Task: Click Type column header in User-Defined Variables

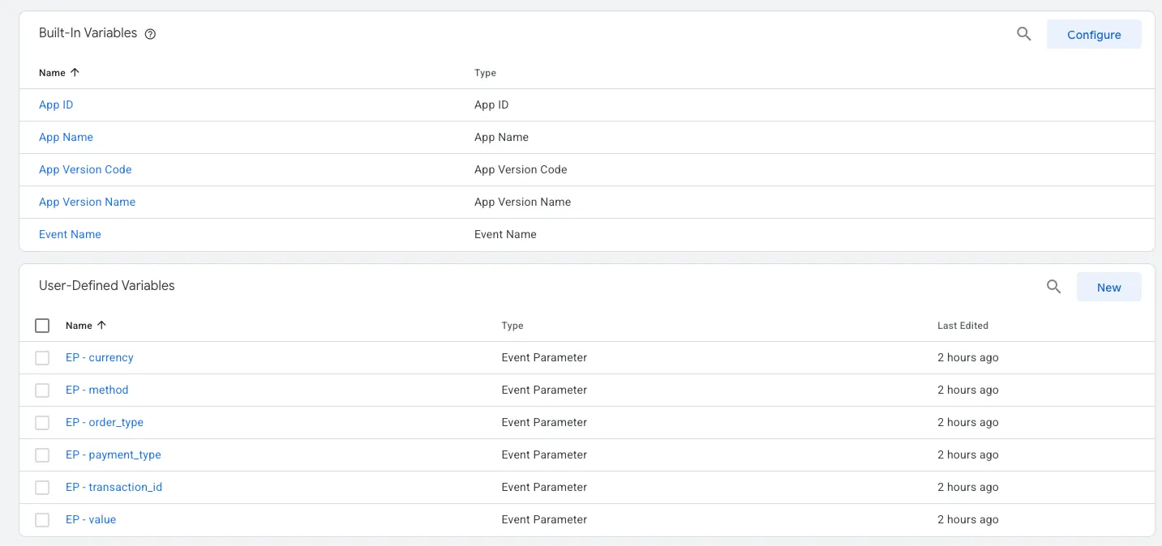Action: [512, 326]
